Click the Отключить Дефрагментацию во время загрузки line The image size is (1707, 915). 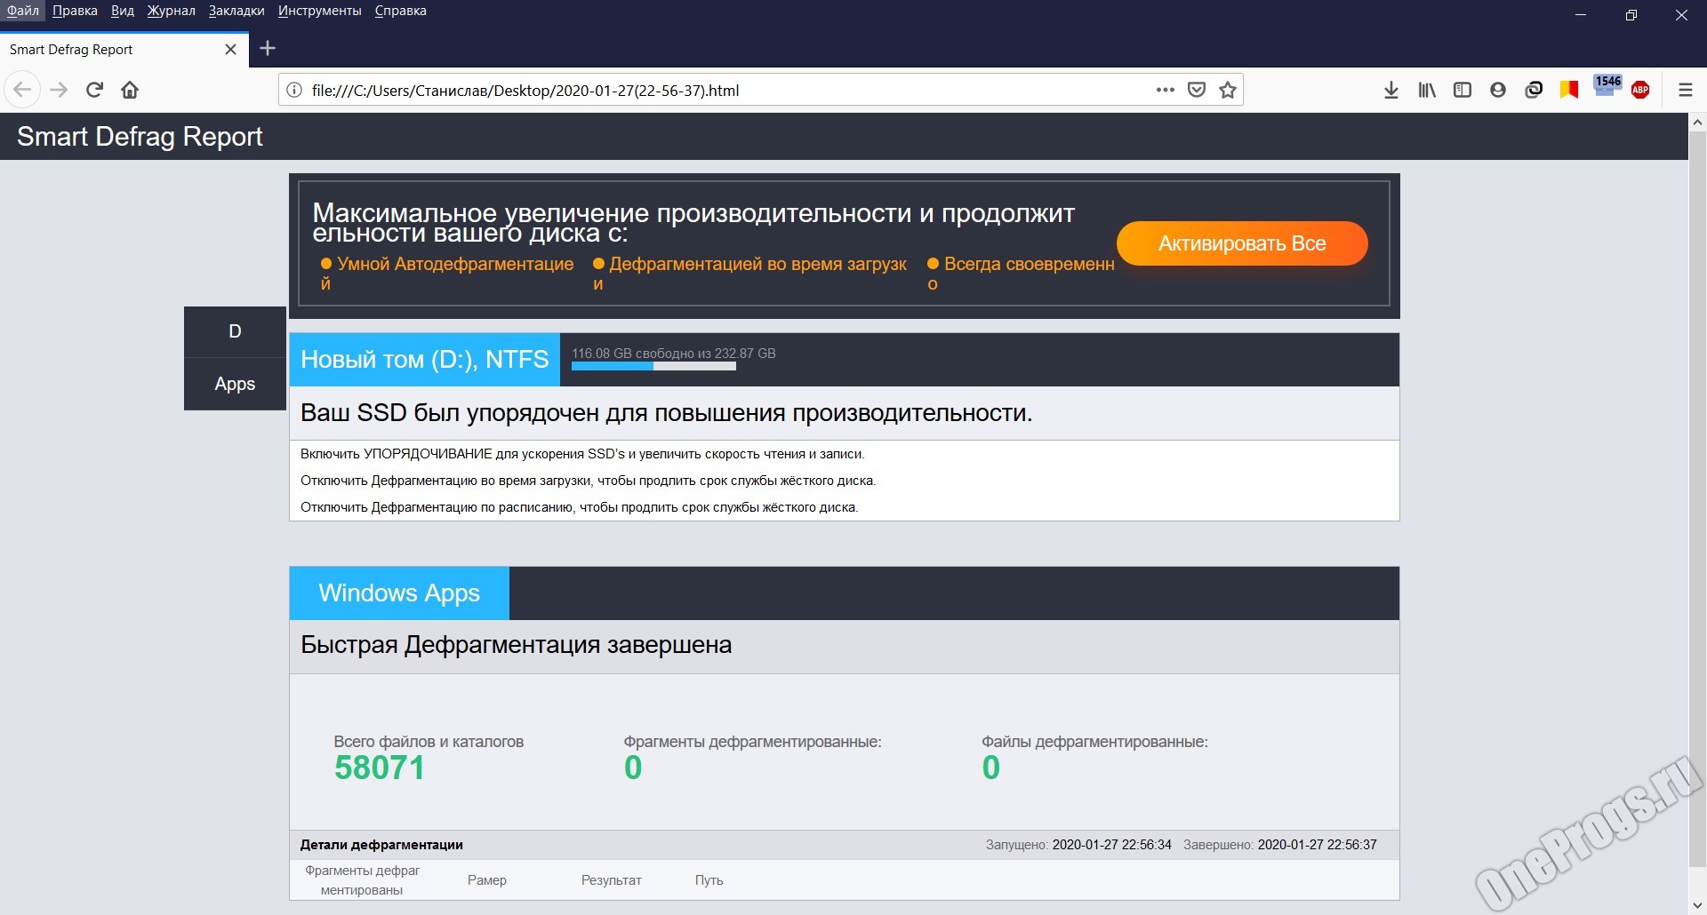point(588,481)
